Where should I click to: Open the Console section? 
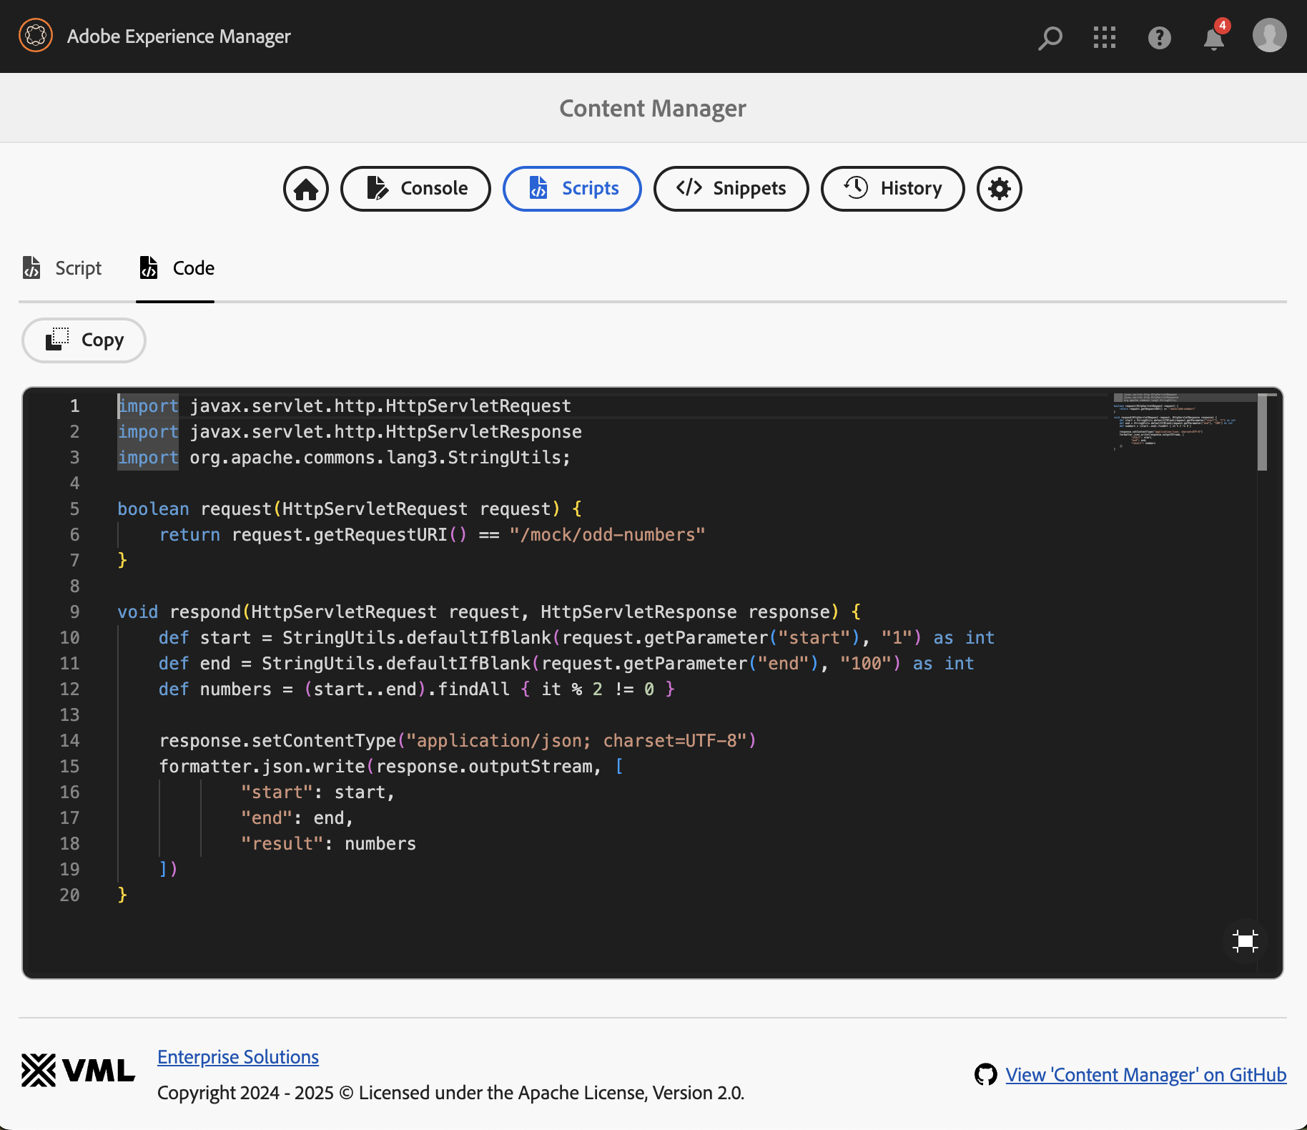[x=415, y=189]
